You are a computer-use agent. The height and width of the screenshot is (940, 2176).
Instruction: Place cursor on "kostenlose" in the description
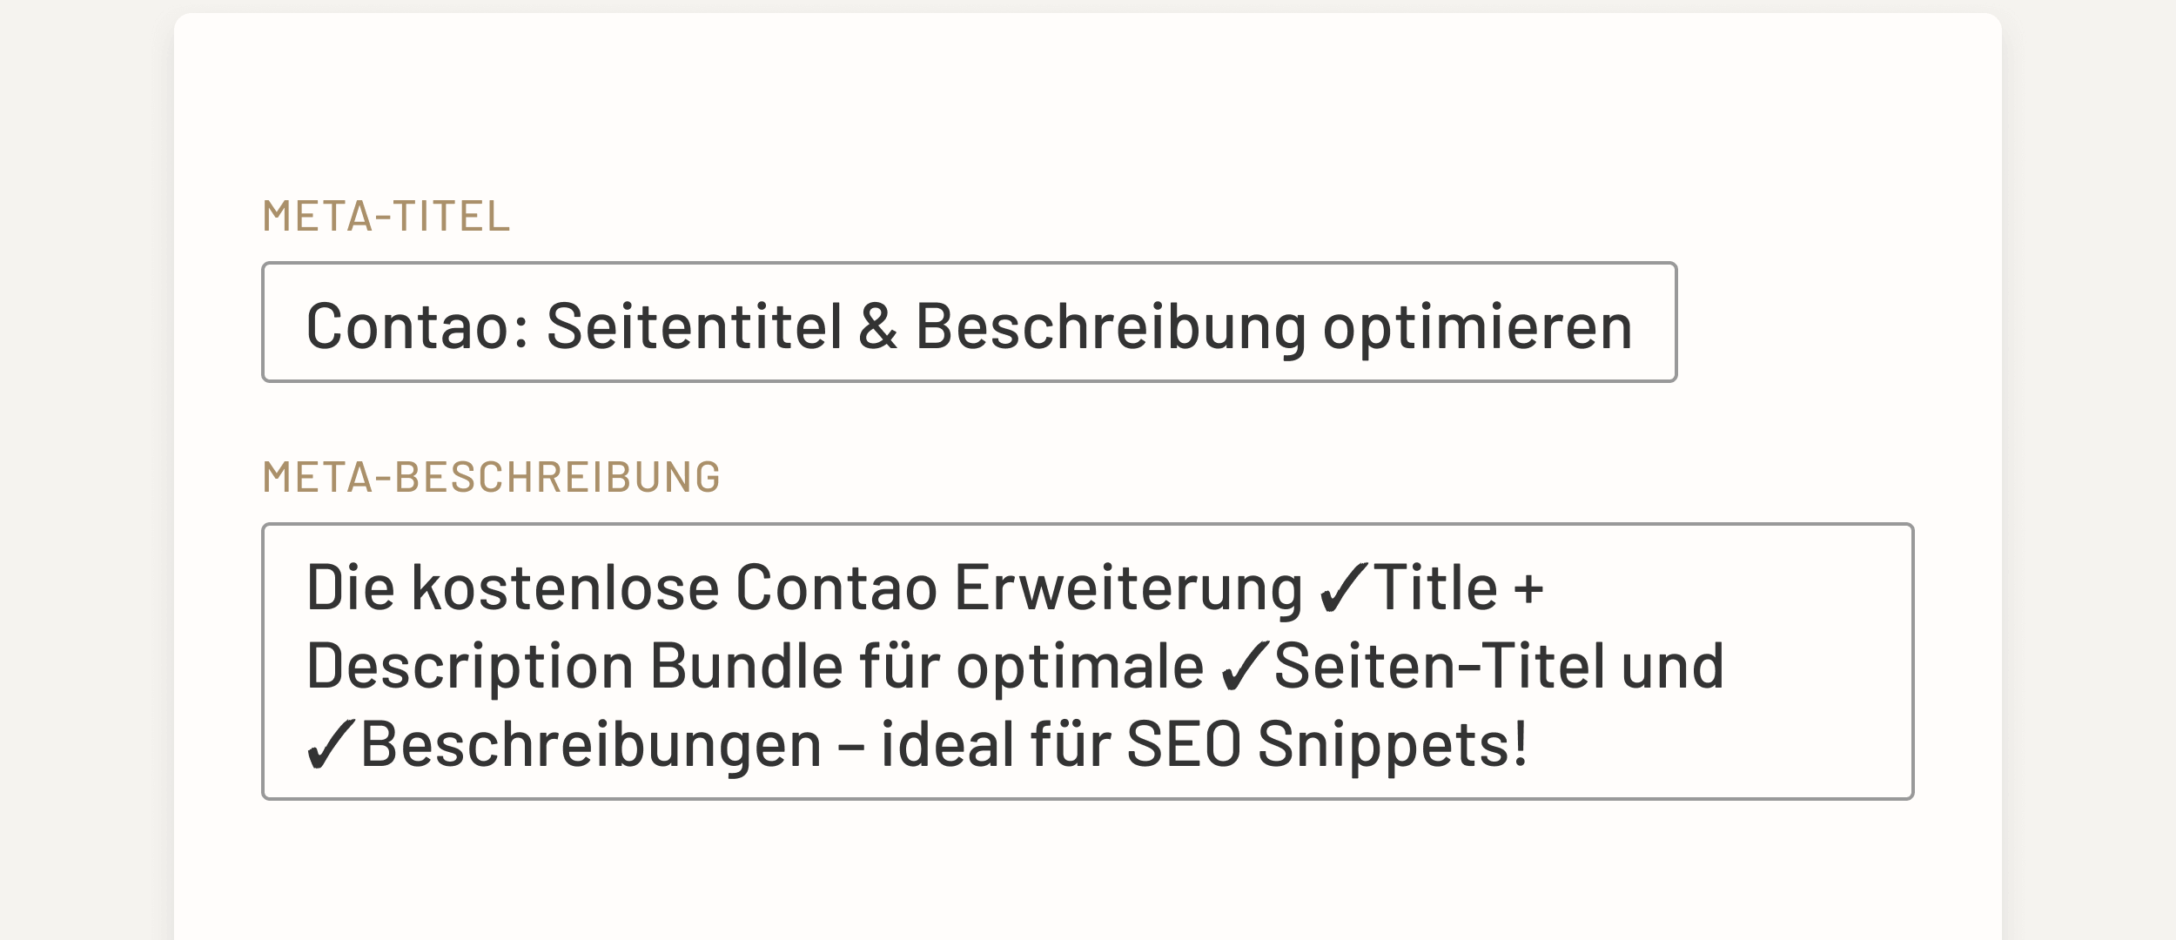point(565,588)
